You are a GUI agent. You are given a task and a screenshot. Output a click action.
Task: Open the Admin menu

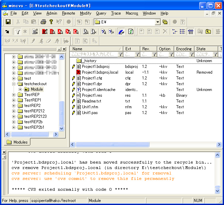pos(52,13)
